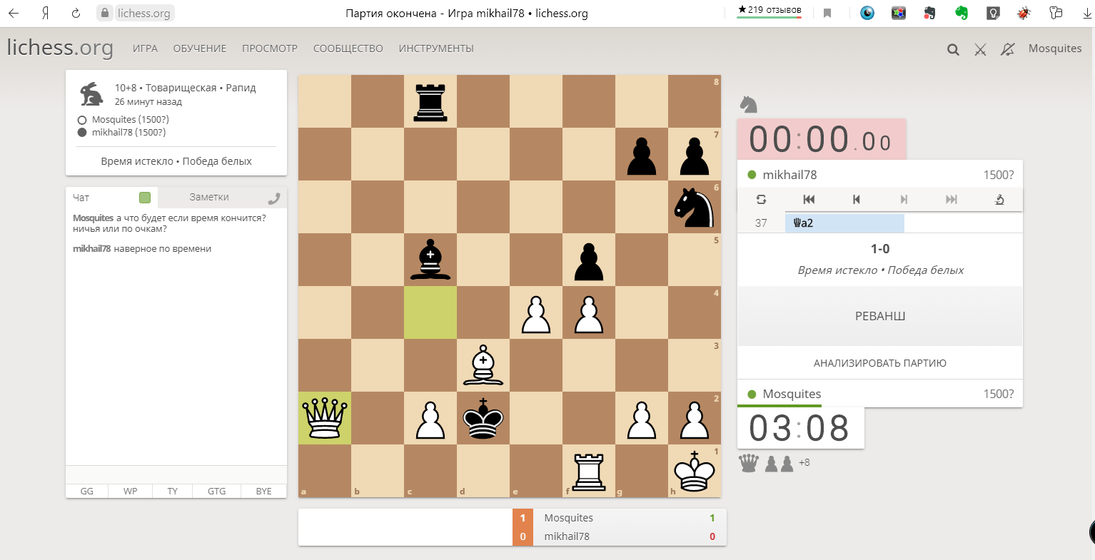Expand the ИНСТРУМЕНТЫ menu

coord(436,49)
